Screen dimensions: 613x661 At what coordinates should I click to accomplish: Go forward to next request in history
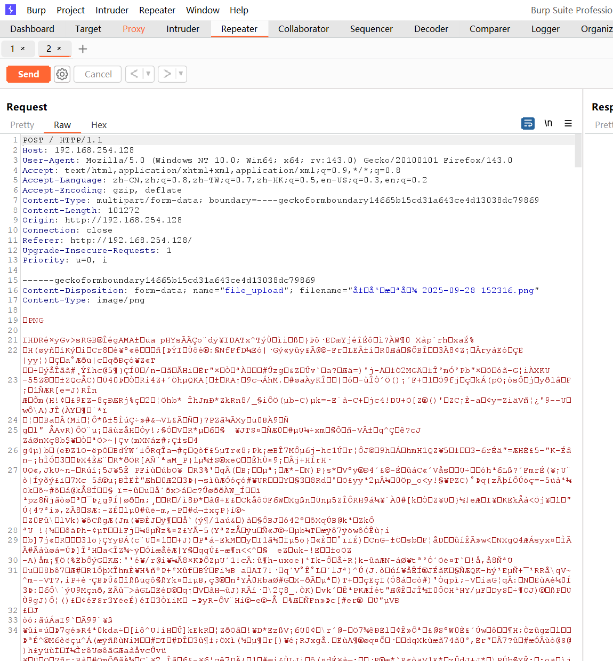click(x=167, y=74)
